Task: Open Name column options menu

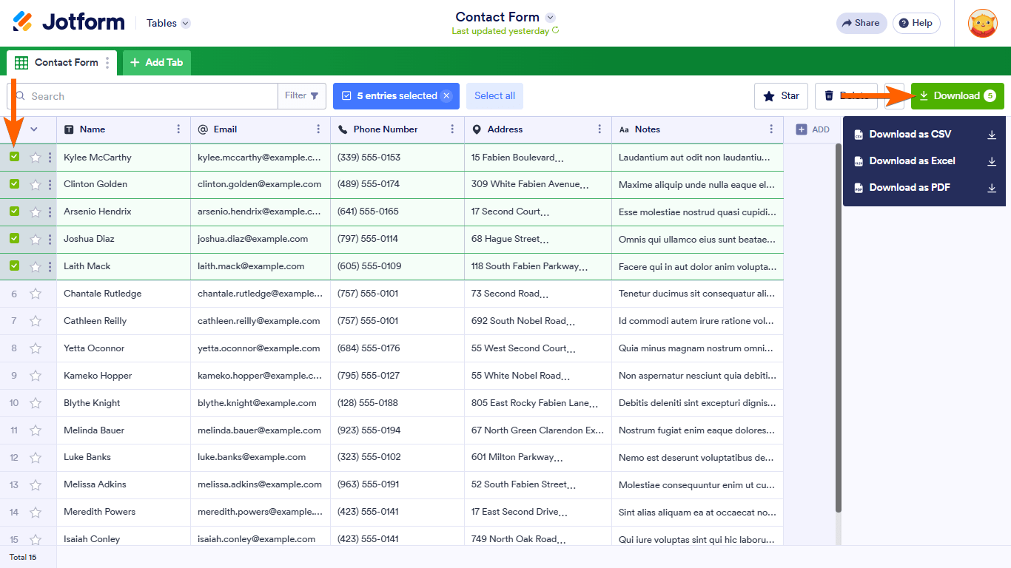Action: pyautogui.click(x=180, y=129)
